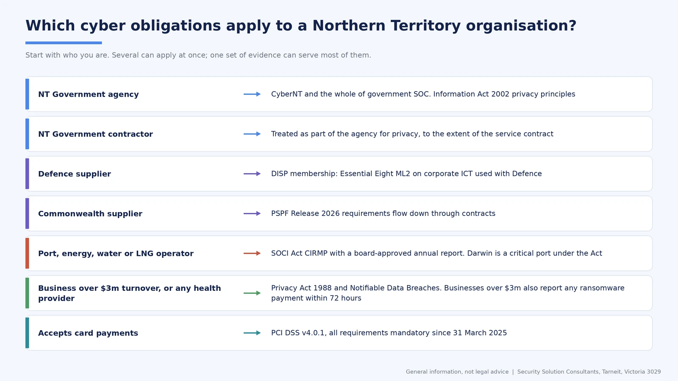
Task: Select the 'Commonwealth supplier' label
Action: (x=90, y=214)
